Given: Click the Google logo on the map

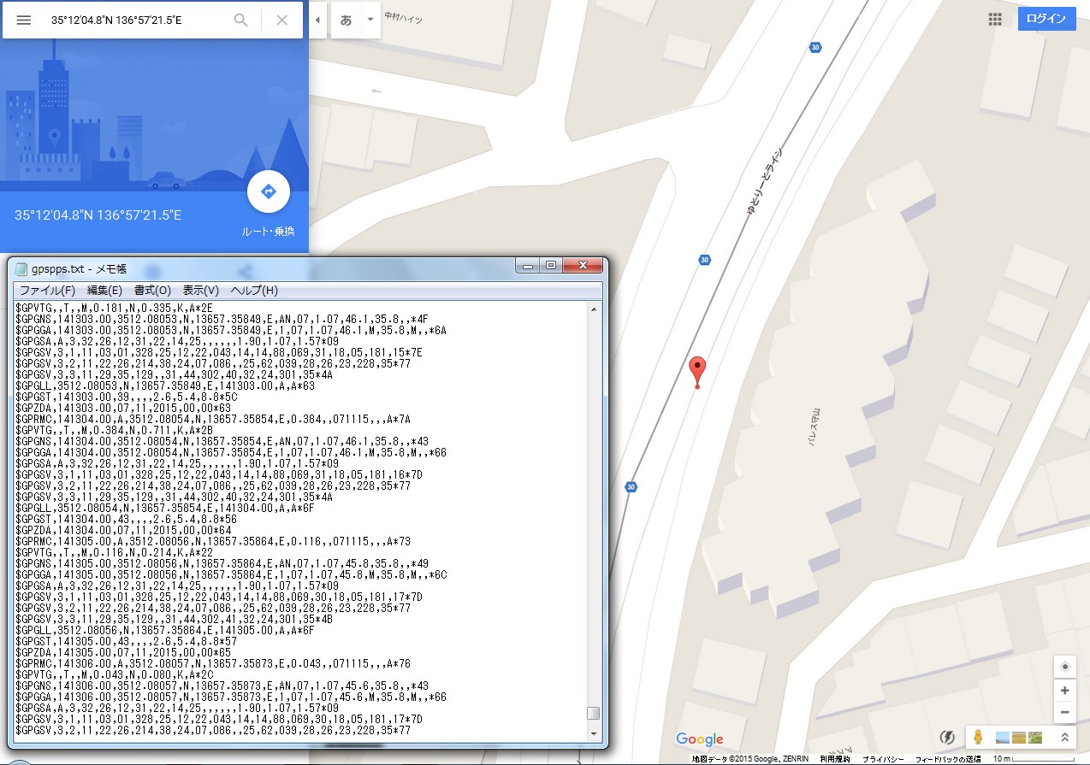Looking at the screenshot, I should (699, 739).
